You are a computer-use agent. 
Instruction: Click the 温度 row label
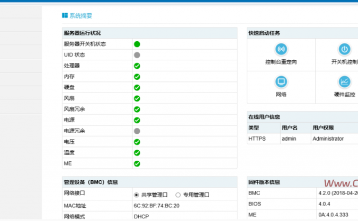coord(69,153)
